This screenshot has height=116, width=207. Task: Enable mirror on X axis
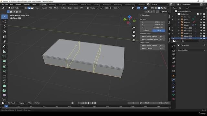coord(148,12)
